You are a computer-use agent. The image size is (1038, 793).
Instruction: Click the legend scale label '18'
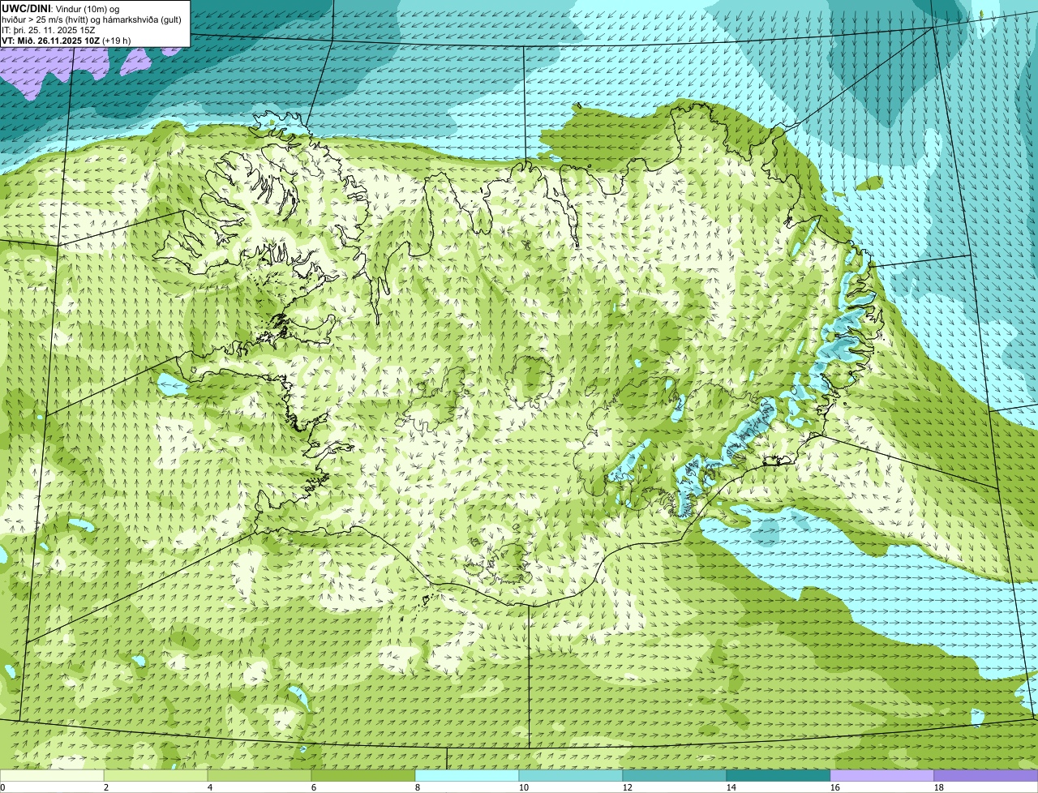pos(939,787)
